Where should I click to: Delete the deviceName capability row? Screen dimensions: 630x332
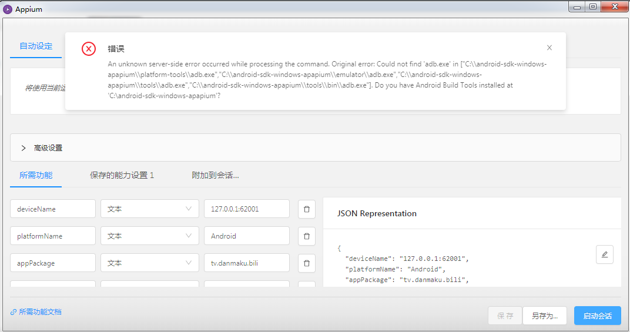[x=307, y=209]
